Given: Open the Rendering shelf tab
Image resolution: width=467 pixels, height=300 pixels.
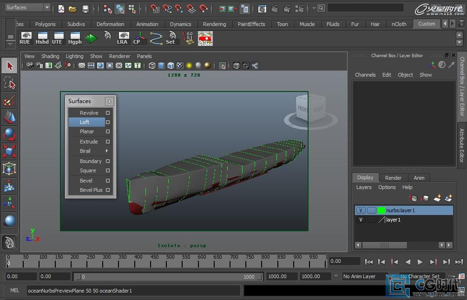Looking at the screenshot, I should 214,24.
